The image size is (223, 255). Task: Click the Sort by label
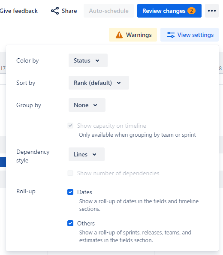coord(26,83)
